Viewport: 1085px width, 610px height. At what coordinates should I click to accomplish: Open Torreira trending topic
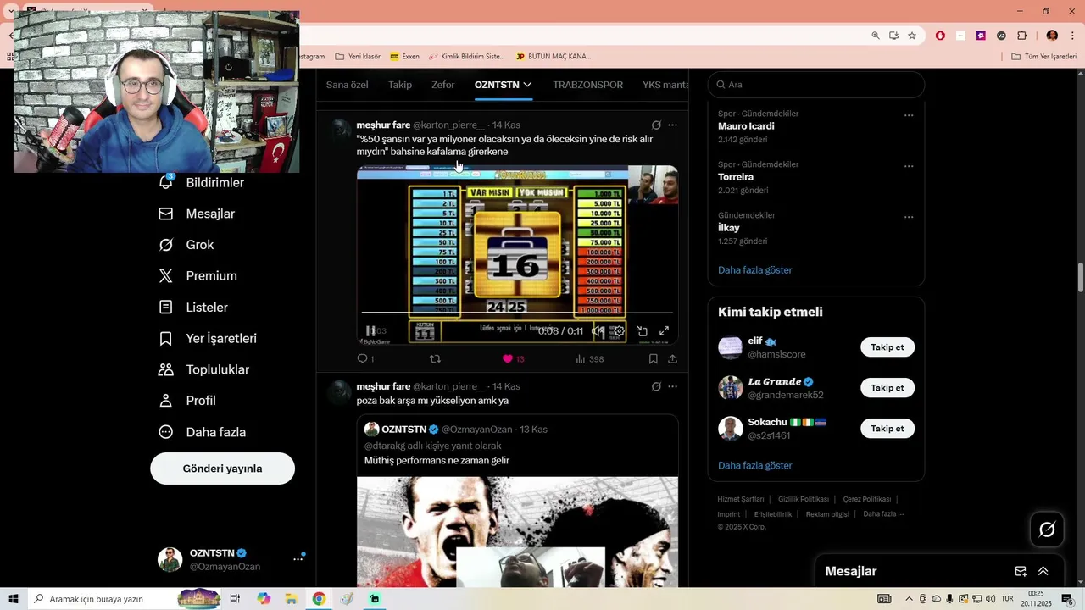point(736,177)
